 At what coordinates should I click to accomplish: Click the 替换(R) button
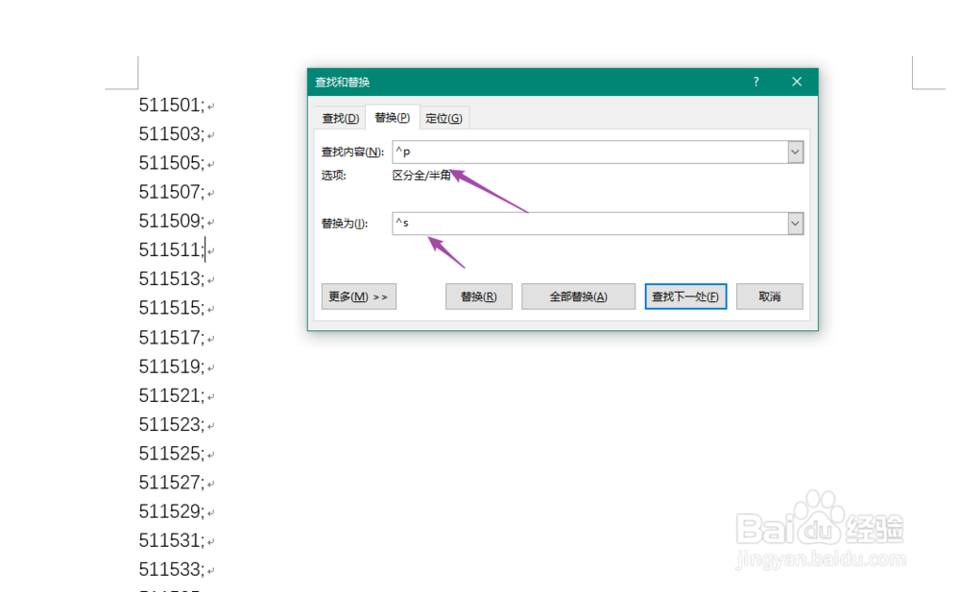click(479, 296)
